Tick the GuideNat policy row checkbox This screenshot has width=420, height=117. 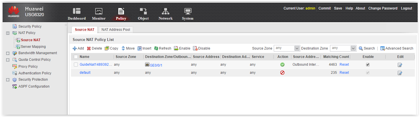pyautogui.click(x=76, y=65)
